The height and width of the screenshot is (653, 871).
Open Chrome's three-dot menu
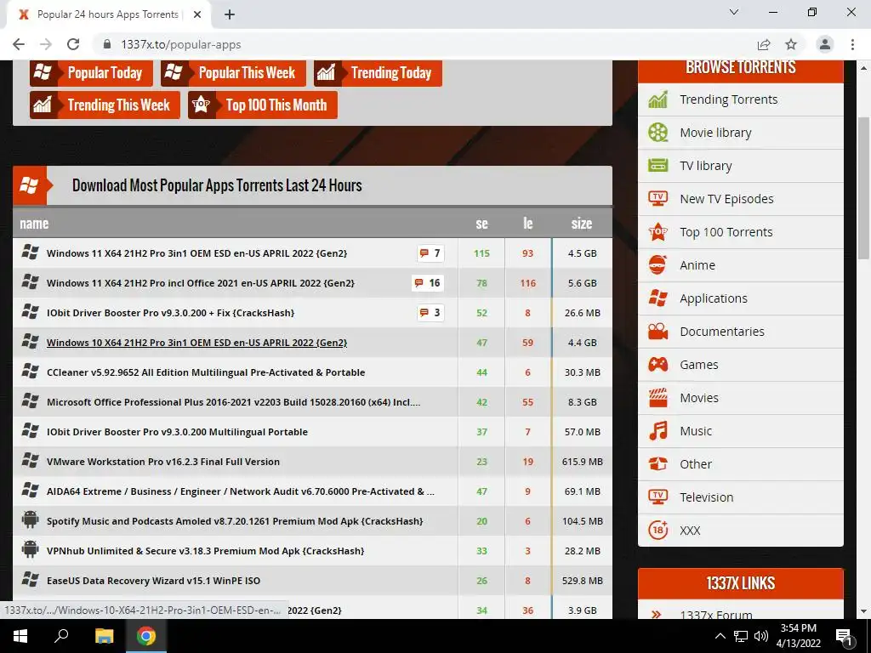(852, 44)
